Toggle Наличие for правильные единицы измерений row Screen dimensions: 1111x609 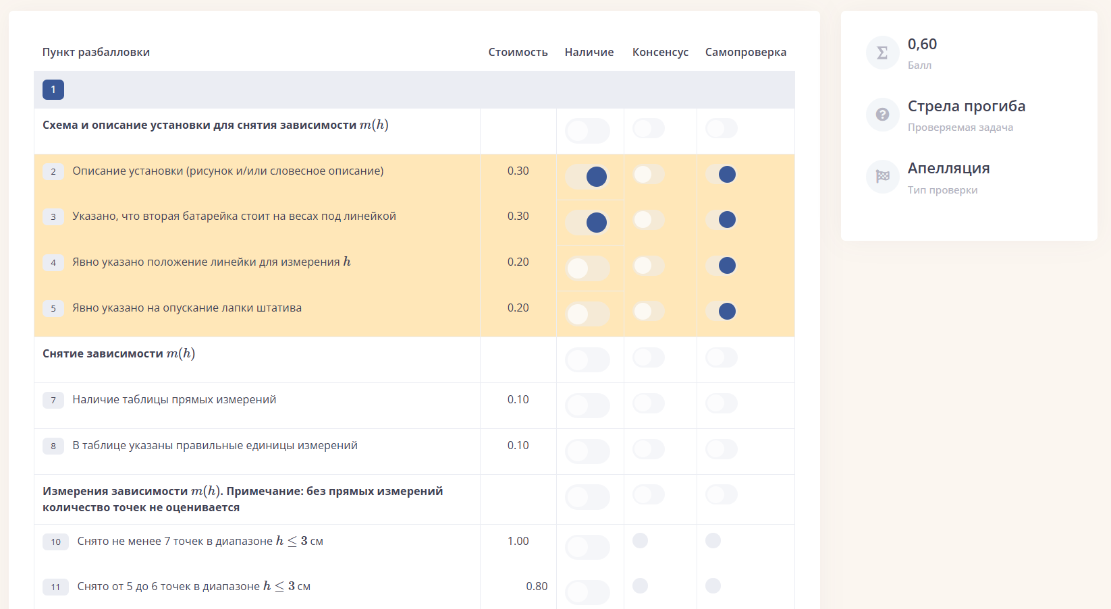coord(587,451)
